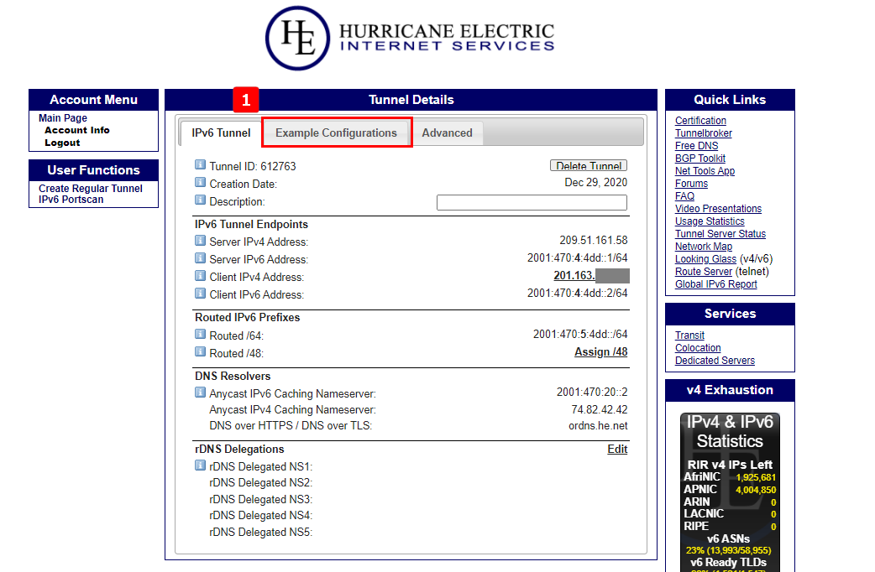Open the BGP Toolkit quick link
The height and width of the screenshot is (572, 875).
point(699,159)
